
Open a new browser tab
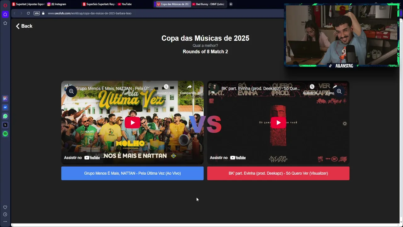click(231, 4)
